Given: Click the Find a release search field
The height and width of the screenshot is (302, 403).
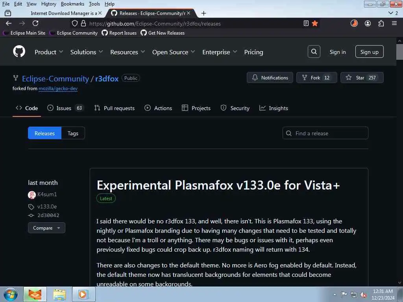Looking at the screenshot, I should pyautogui.click(x=325, y=133).
